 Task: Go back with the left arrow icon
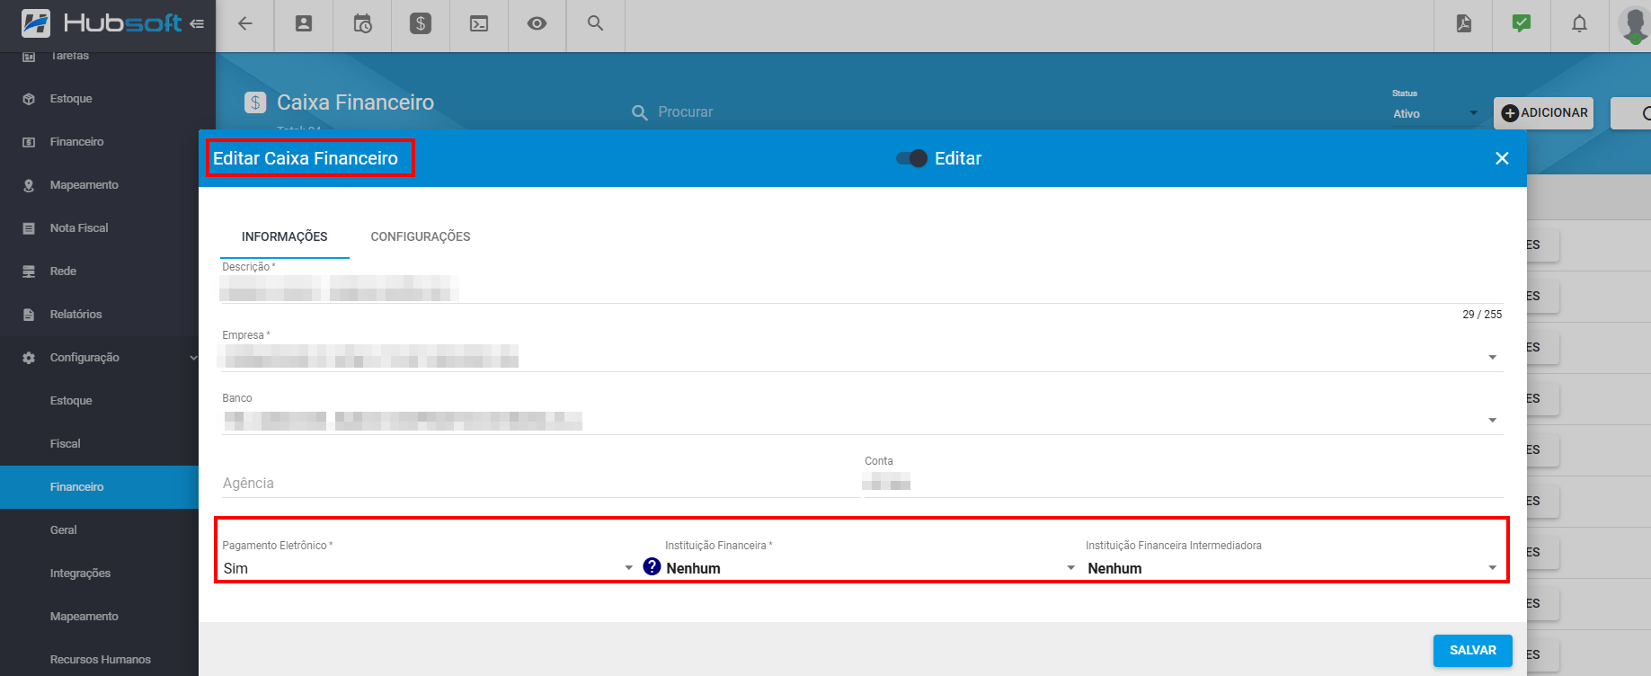pos(244,24)
